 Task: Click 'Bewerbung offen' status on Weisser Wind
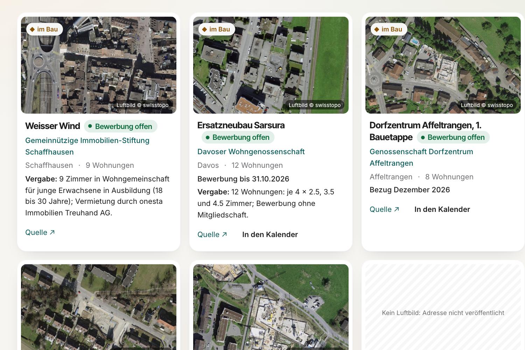tap(121, 126)
